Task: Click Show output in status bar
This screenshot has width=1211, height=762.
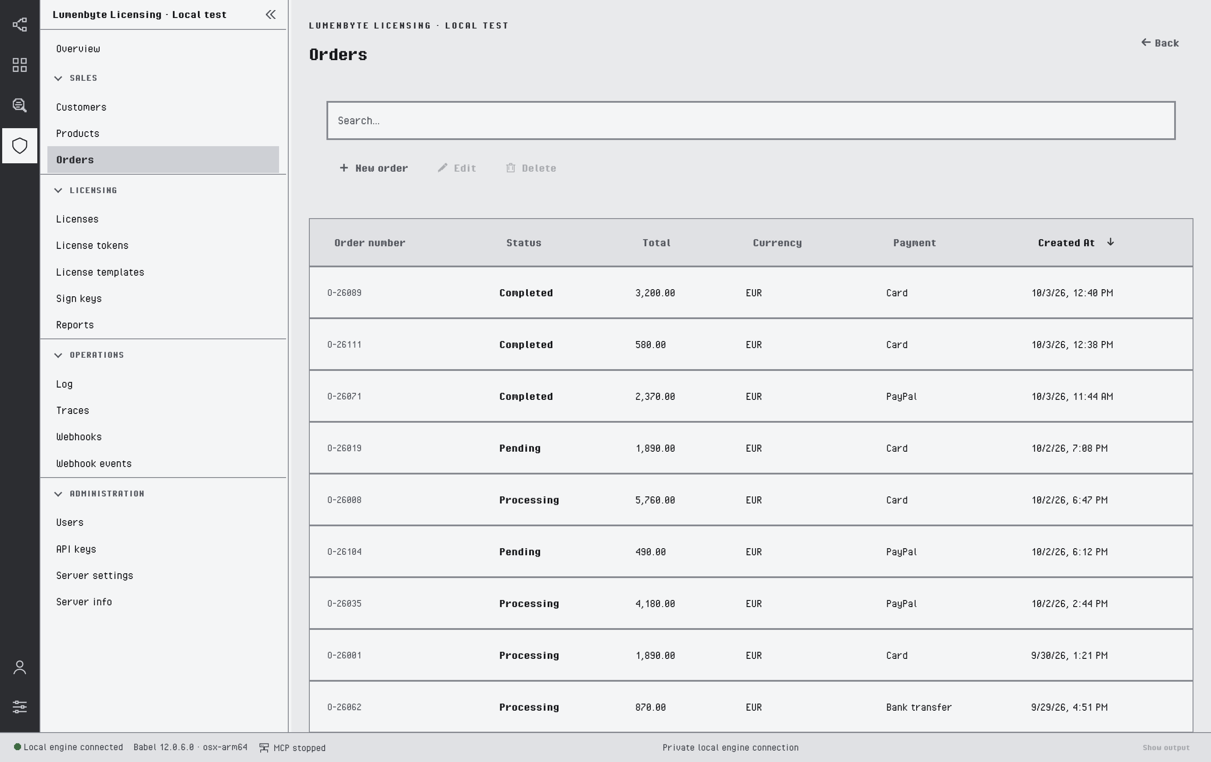Action: pyautogui.click(x=1166, y=748)
